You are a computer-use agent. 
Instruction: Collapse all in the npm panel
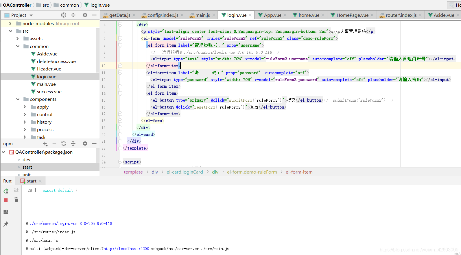tap(73, 144)
